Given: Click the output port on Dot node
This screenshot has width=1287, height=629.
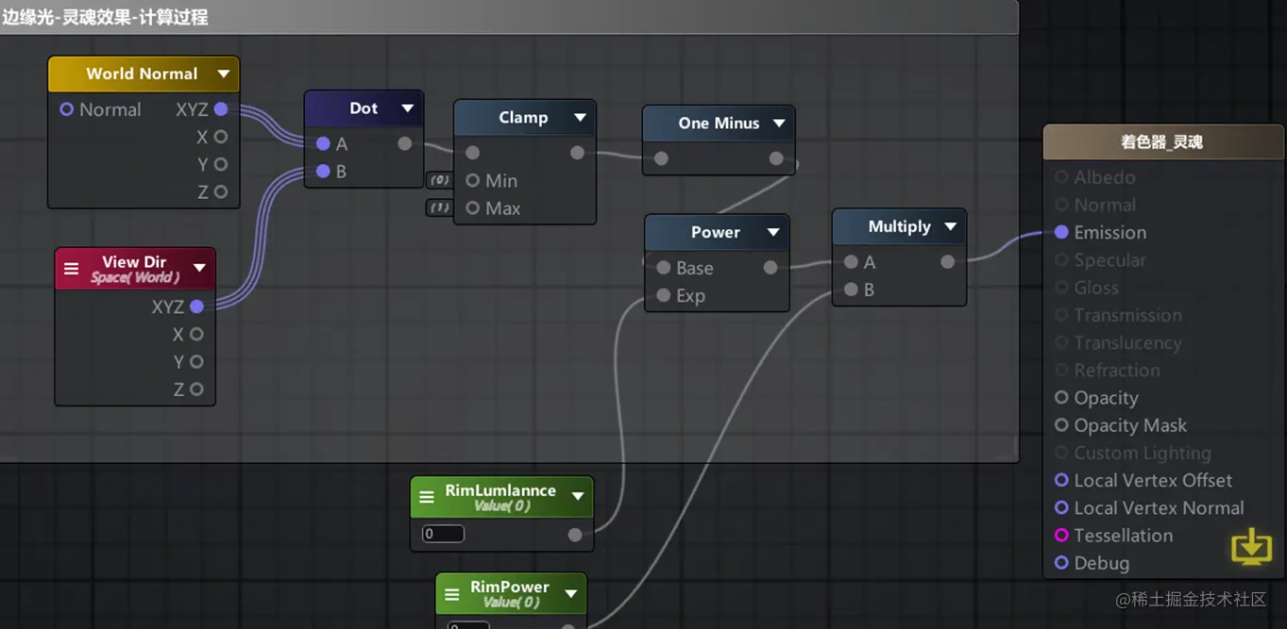Looking at the screenshot, I should coord(404,143).
